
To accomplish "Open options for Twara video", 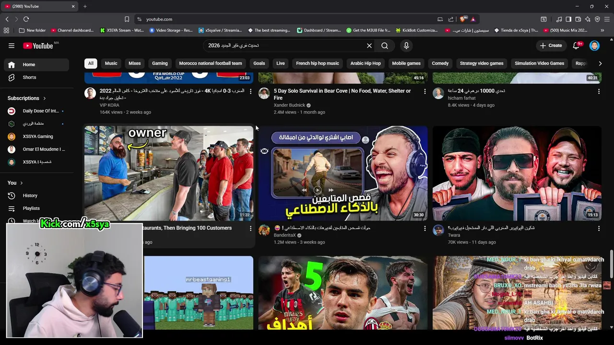I will [x=599, y=229].
